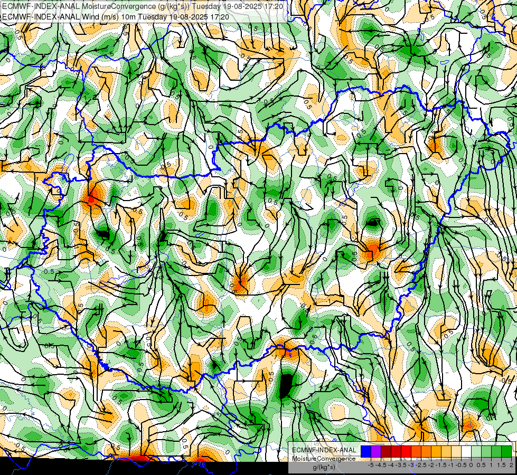
Task: Pick the legend swatch between 1 and 1.5
Action: 496,451
